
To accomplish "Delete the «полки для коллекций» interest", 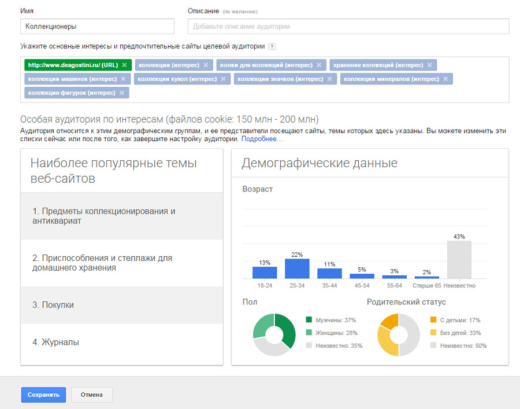I will pyautogui.click(x=320, y=65).
